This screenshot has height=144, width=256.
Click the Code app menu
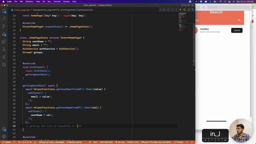tap(9, 2)
